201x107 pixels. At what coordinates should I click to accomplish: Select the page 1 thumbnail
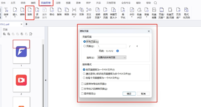point(21,52)
